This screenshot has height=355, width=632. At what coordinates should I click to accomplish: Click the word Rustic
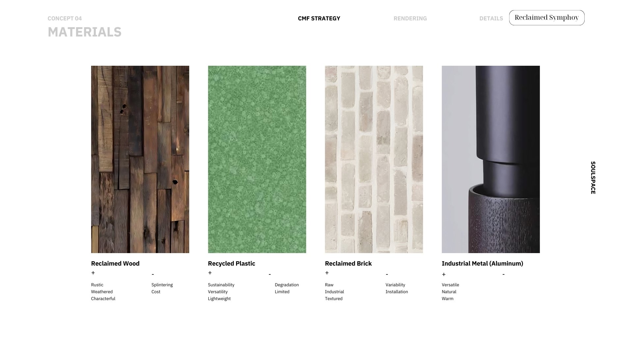(97, 285)
